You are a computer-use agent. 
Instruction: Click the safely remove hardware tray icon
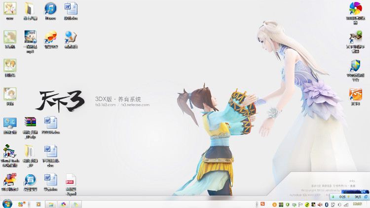333,205
